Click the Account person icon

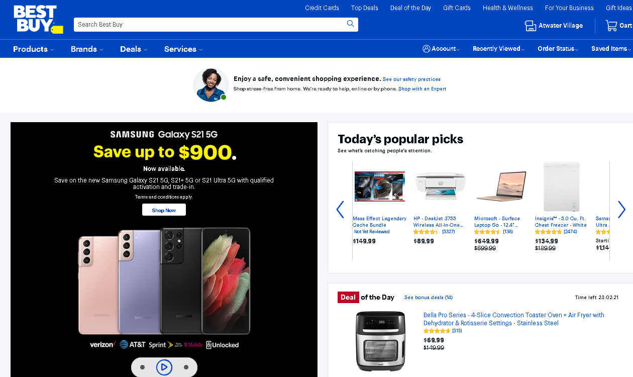(427, 49)
